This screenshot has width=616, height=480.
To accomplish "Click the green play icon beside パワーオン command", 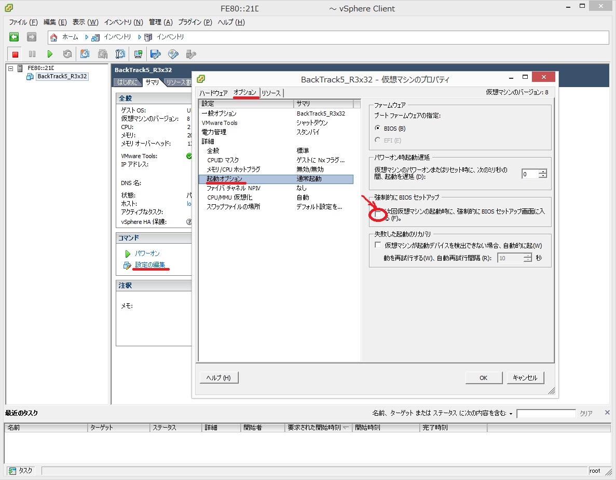I will (127, 254).
